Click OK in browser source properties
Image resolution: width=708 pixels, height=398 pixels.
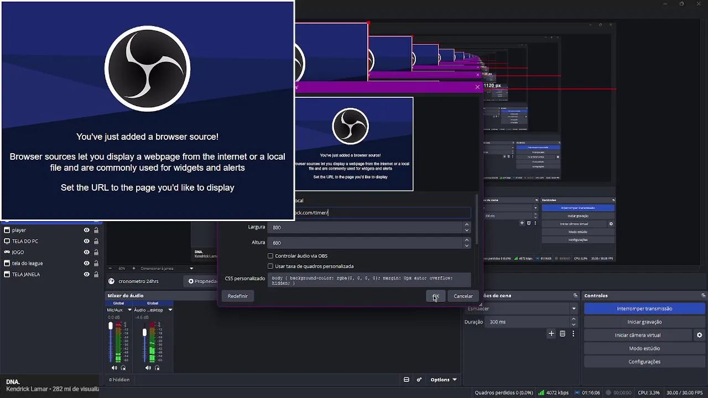(x=436, y=296)
